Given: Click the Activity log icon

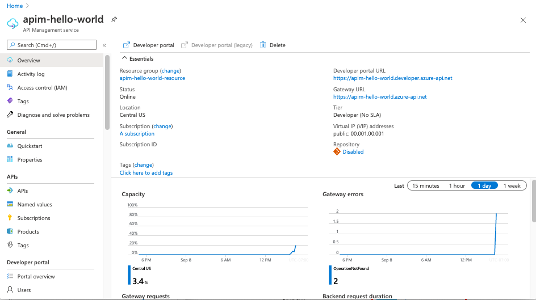Looking at the screenshot, I should coord(10,74).
